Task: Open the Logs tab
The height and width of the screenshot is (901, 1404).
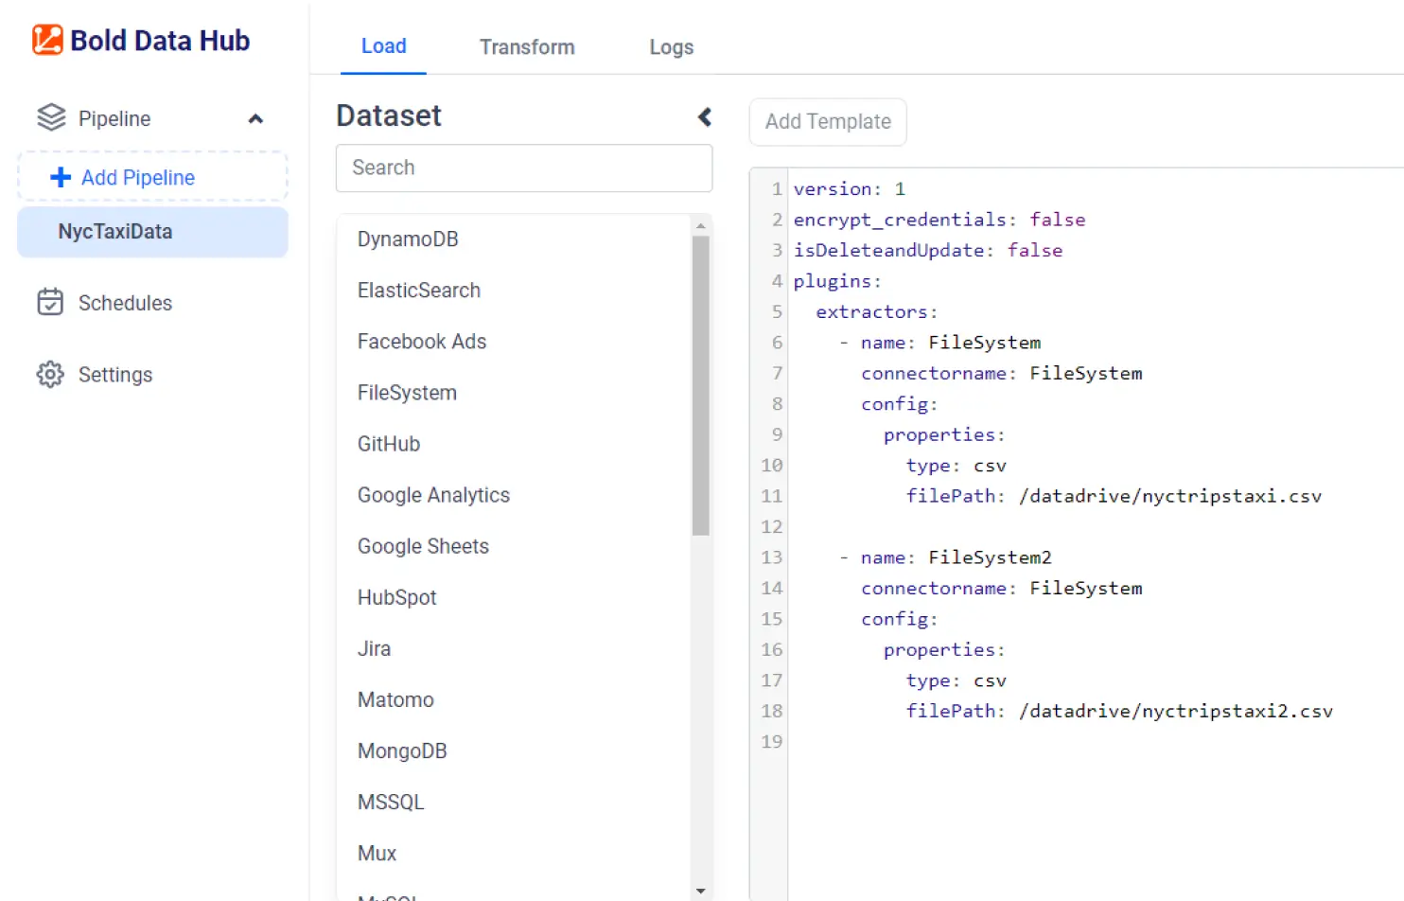Action: pos(671,47)
